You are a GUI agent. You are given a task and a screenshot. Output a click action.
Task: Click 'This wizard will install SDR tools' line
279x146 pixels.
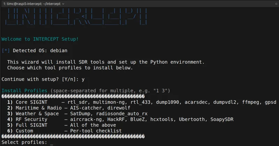pos(106,62)
